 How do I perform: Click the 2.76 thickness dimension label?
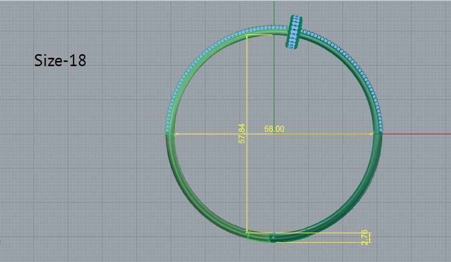(364, 238)
